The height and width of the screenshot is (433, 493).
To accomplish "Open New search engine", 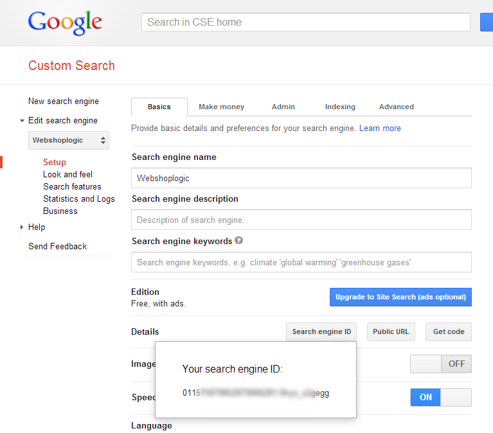I will tap(64, 101).
